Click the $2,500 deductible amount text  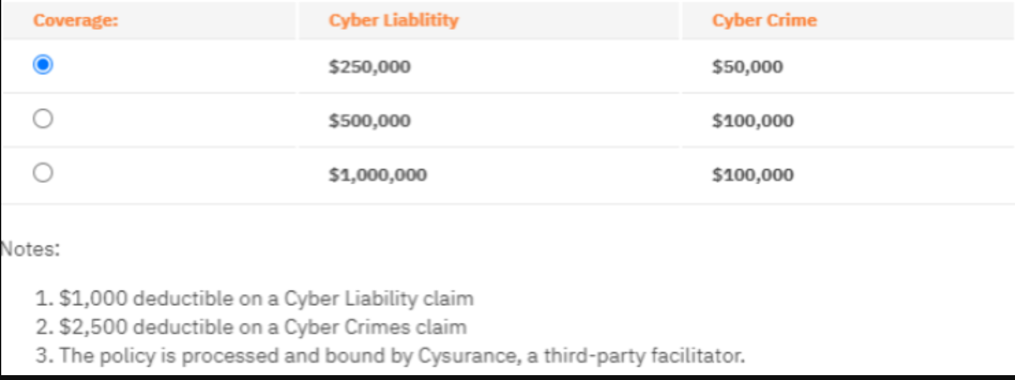93,327
